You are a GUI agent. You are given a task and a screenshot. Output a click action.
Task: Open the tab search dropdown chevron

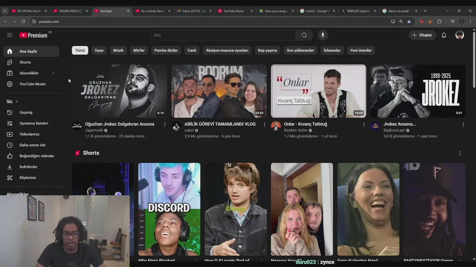(5, 11)
